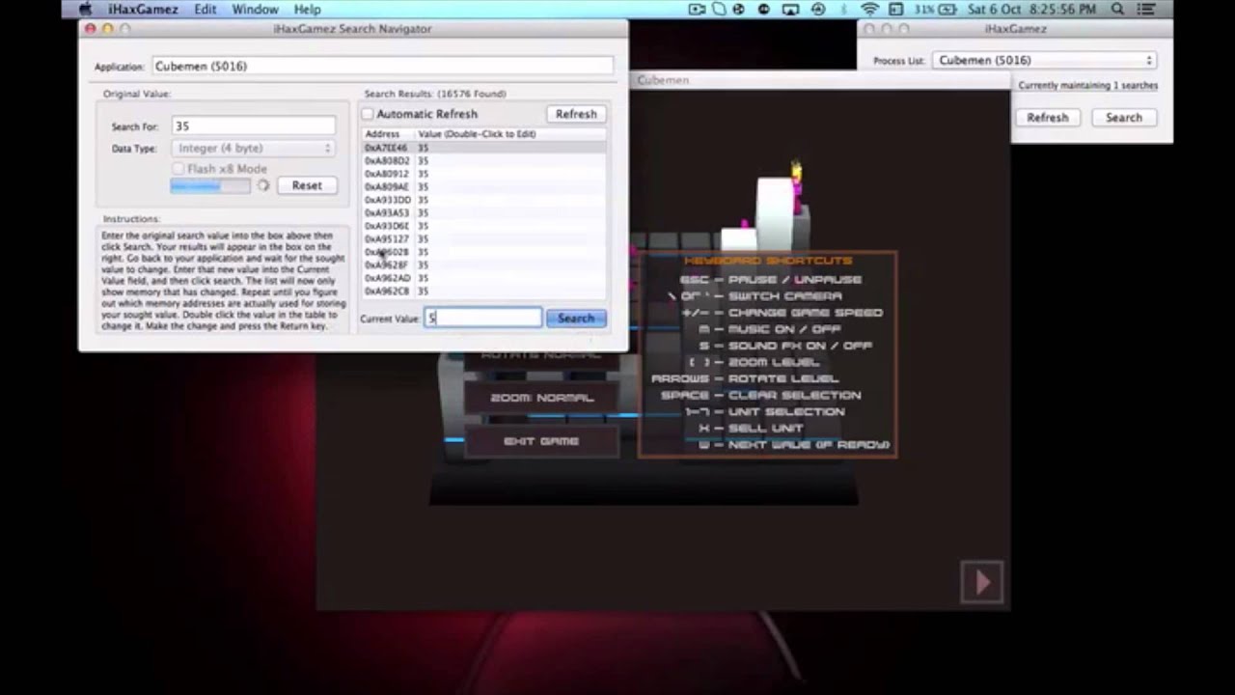This screenshot has height=695, width=1235.
Task: Click the Search For field containing 35
Action: coord(254,126)
